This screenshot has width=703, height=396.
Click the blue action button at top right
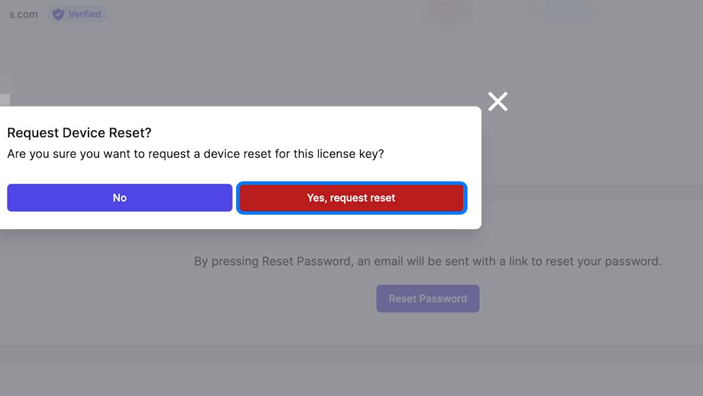coord(564,12)
